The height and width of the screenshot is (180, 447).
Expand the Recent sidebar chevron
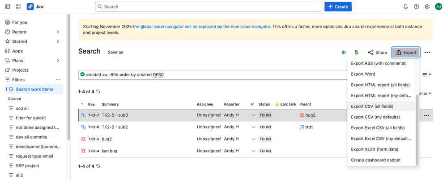click(x=58, y=32)
